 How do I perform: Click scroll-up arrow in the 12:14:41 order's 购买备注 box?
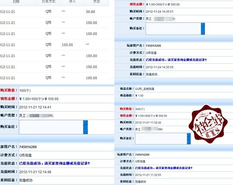[86, 122]
